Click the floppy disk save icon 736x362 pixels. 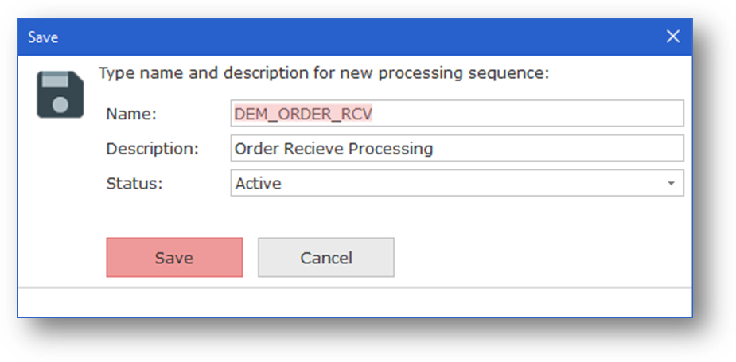pos(60,94)
